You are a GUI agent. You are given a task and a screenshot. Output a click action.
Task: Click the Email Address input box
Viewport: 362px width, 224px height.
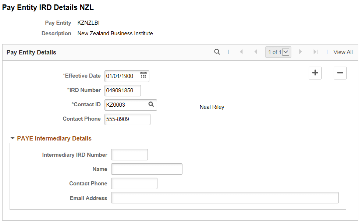coord(224,198)
